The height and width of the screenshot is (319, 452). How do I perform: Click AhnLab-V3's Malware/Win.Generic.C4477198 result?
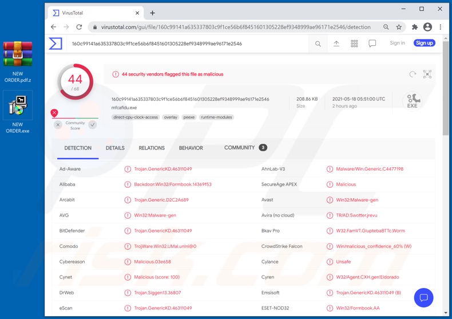pos(370,169)
